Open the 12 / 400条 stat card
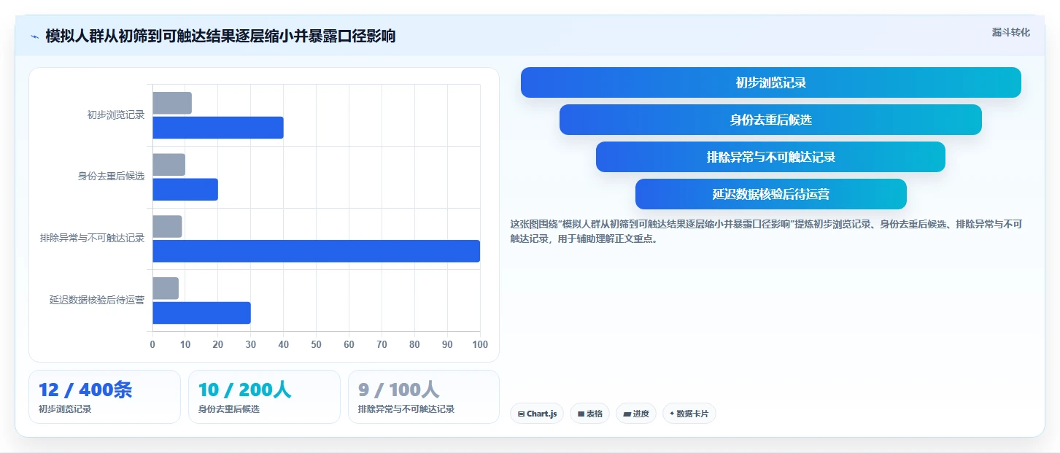 point(104,397)
